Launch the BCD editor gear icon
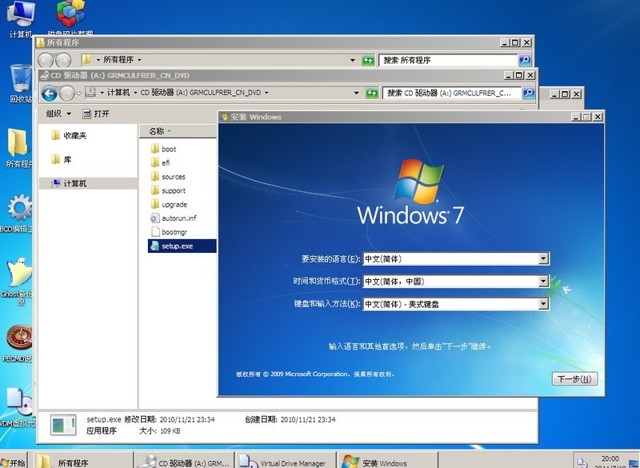The image size is (640, 468). [17, 214]
